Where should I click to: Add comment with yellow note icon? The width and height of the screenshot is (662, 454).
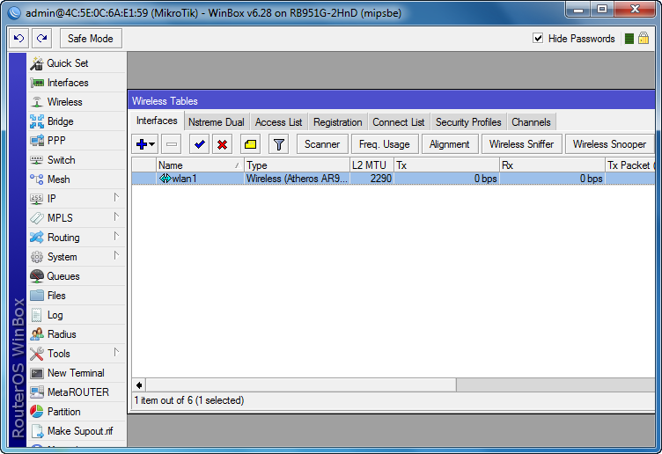pyautogui.click(x=250, y=144)
